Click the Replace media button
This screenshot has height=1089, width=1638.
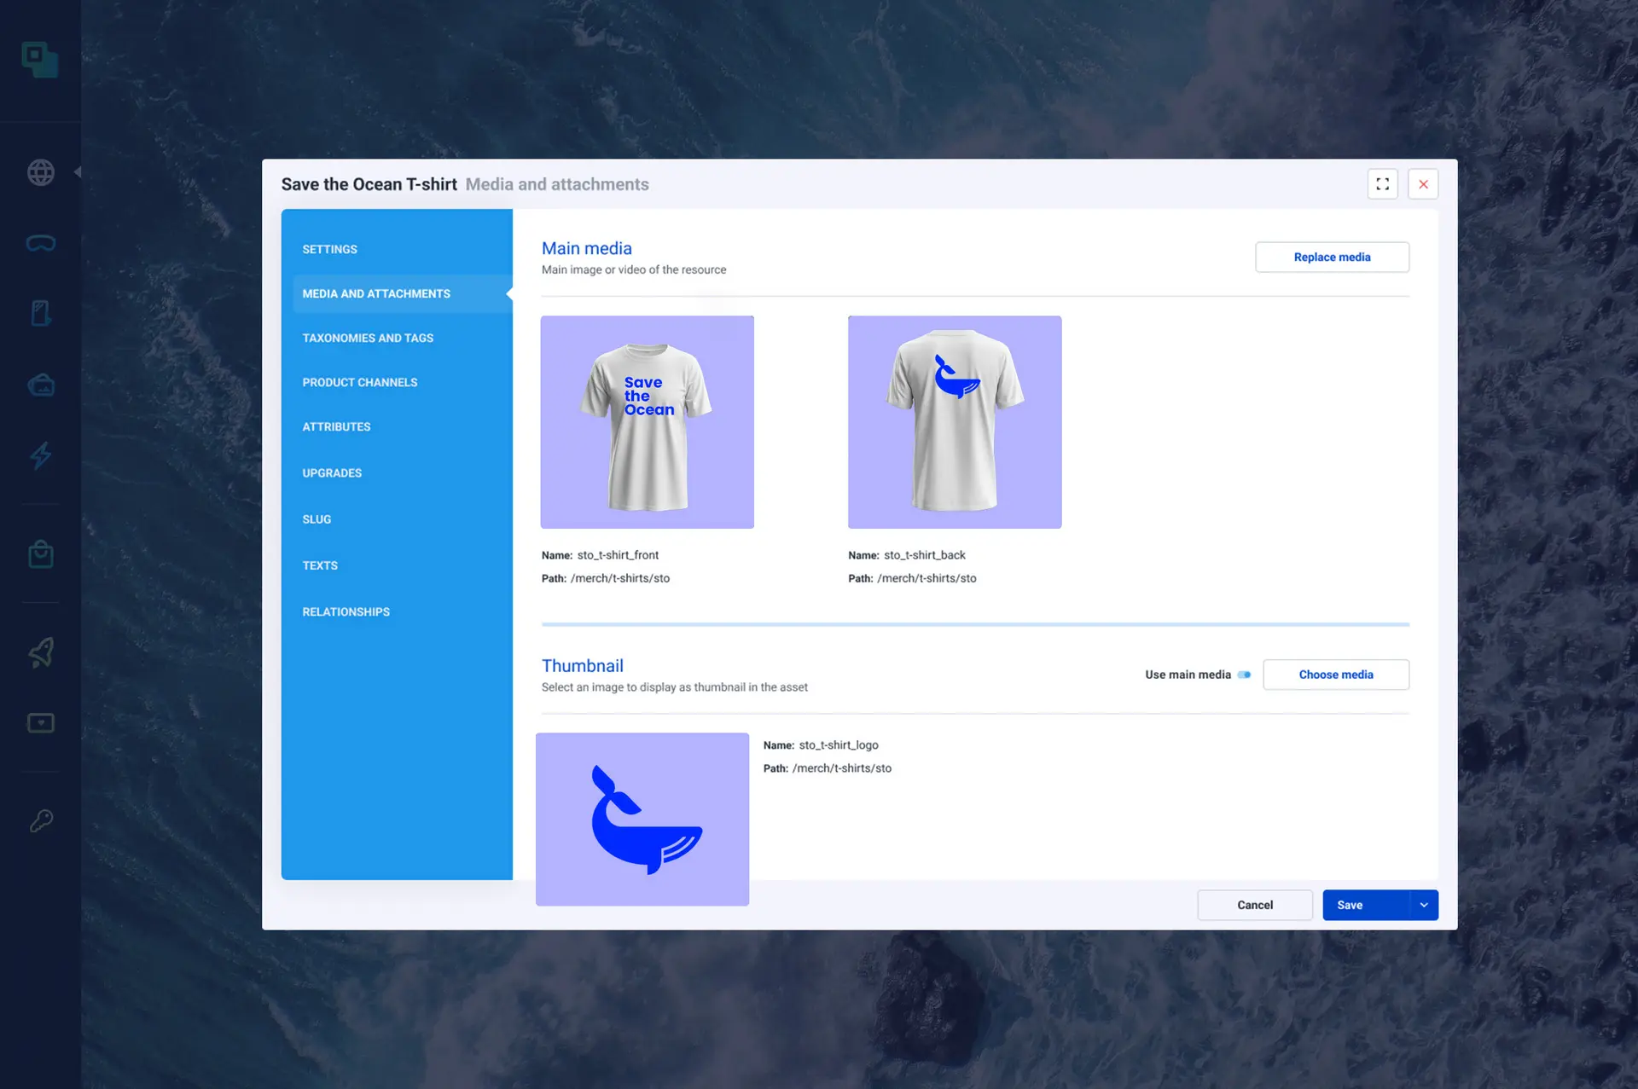(1331, 257)
